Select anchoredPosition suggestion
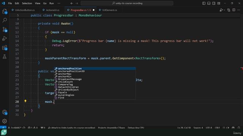This screenshot has height=136, width=243. pos(95,68)
